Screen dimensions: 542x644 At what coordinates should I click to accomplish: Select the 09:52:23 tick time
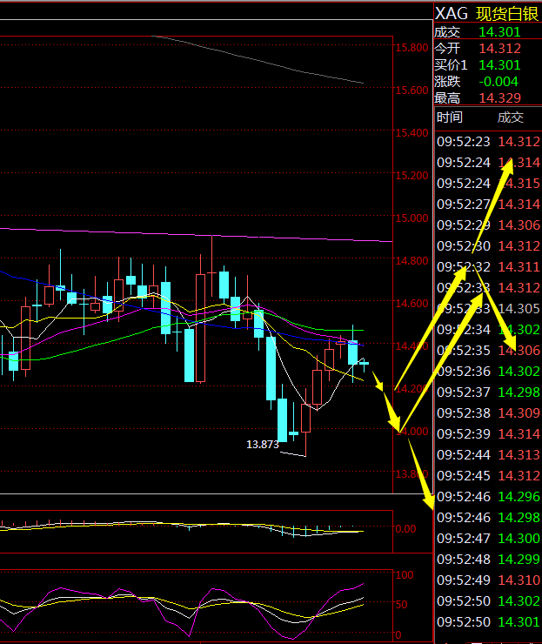pos(464,142)
